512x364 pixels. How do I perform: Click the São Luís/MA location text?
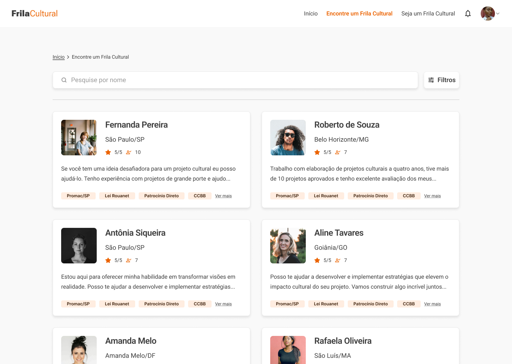332,355
